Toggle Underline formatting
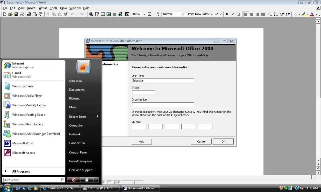 (x=238, y=14)
